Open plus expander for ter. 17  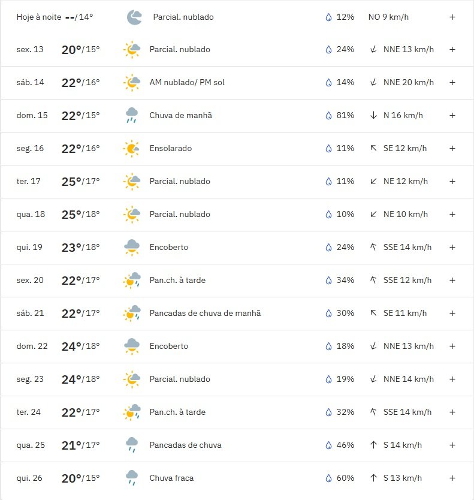point(452,181)
